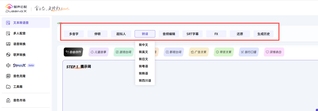The image size is (318, 111).
Task: Click the 全生态,更精彩 slogan in the header
Action: (52, 9)
